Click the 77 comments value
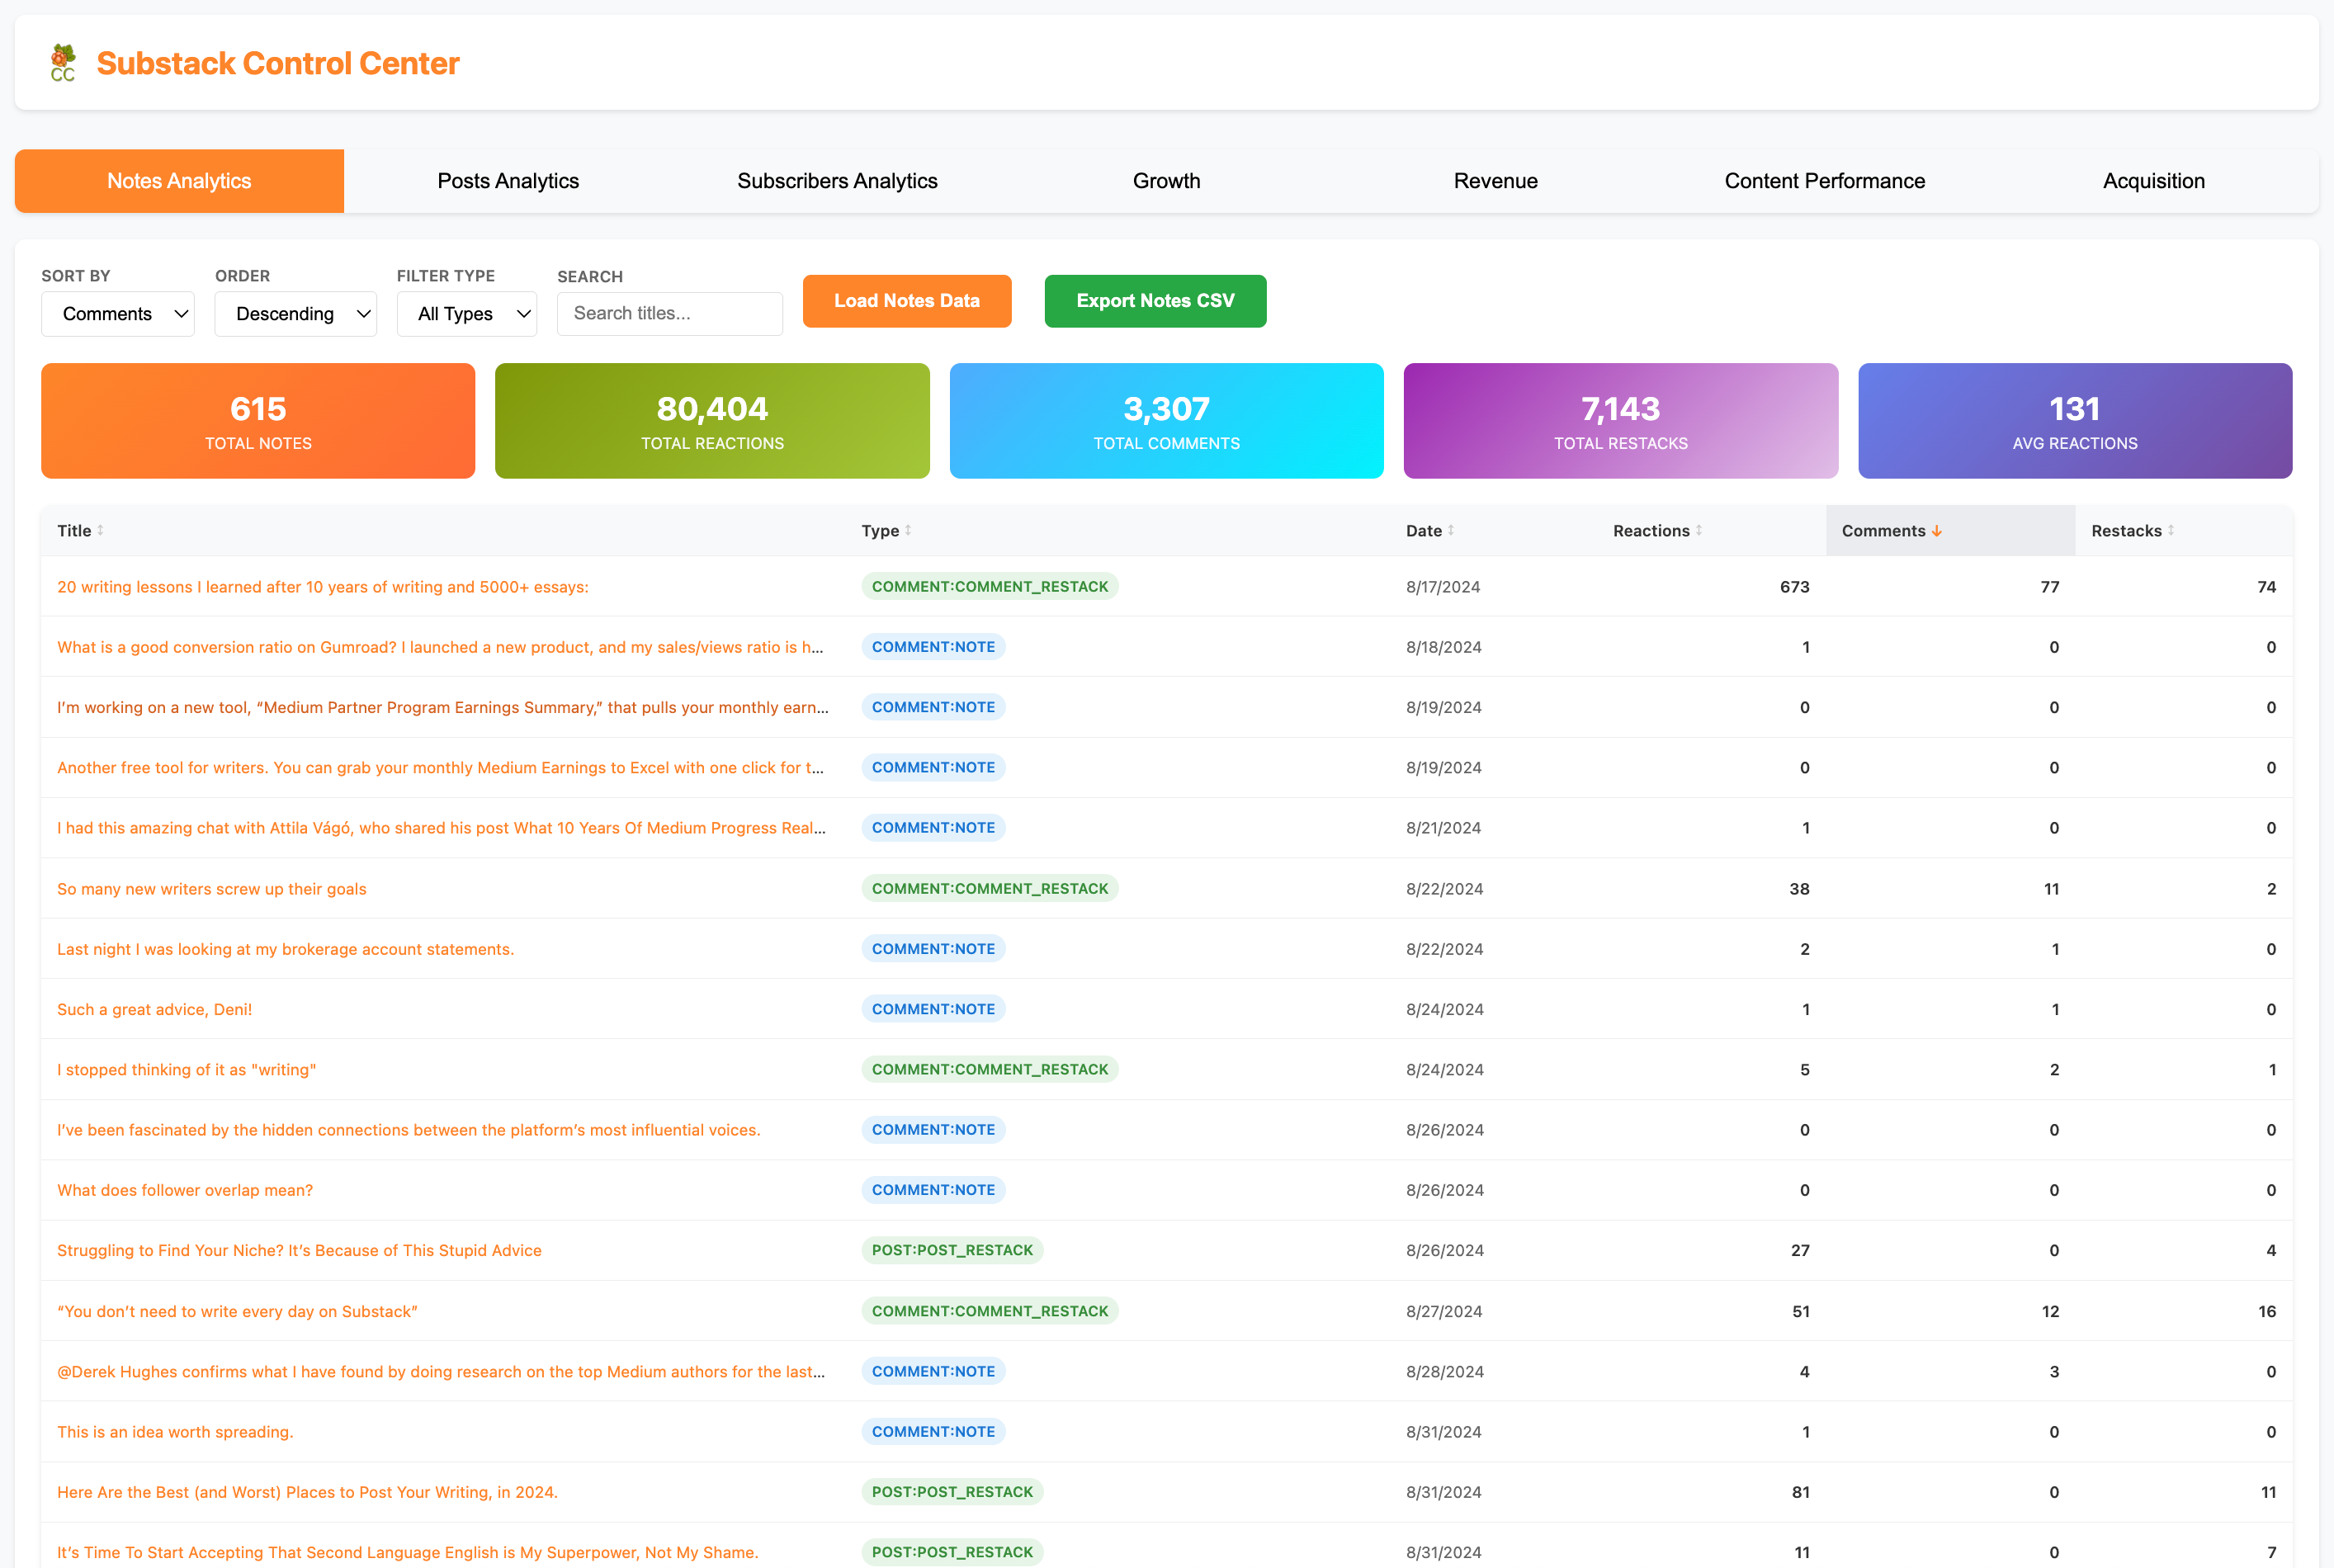Screen dimensions: 2334x1568 (2050, 587)
